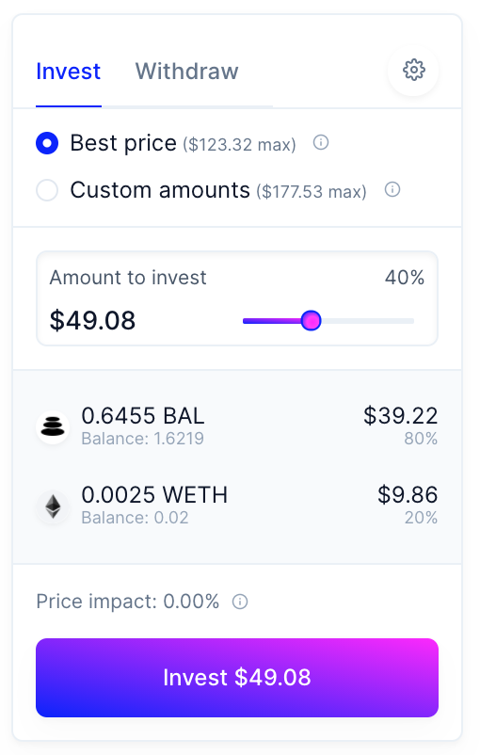Click the BAL Balance: 1.6219 text
Image resolution: width=480 pixels, height=755 pixels.
[142, 439]
